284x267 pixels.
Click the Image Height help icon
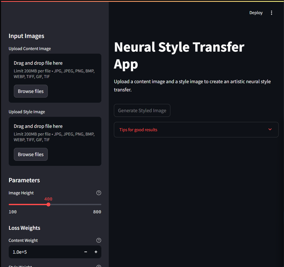[99, 193]
